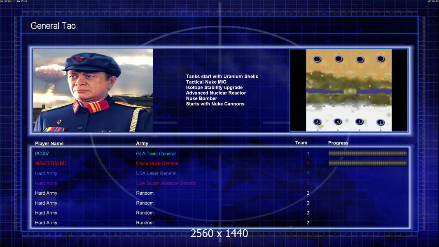The height and width of the screenshot is (247, 439).
Task: Click 'Starts with Nuke Cannons' text
Action: tap(215, 104)
